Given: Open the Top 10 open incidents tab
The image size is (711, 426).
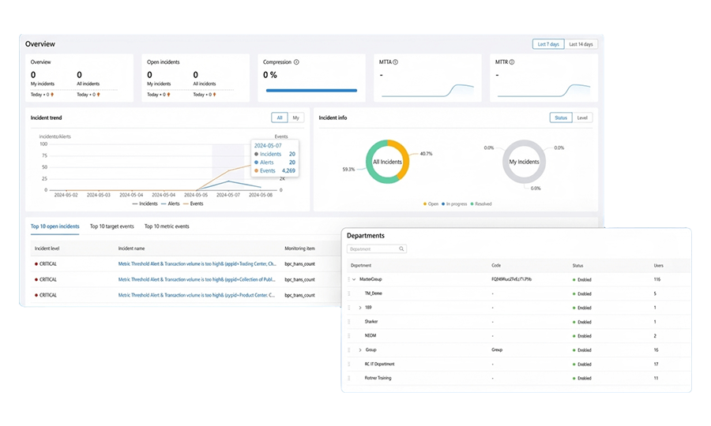Looking at the screenshot, I should (55, 226).
